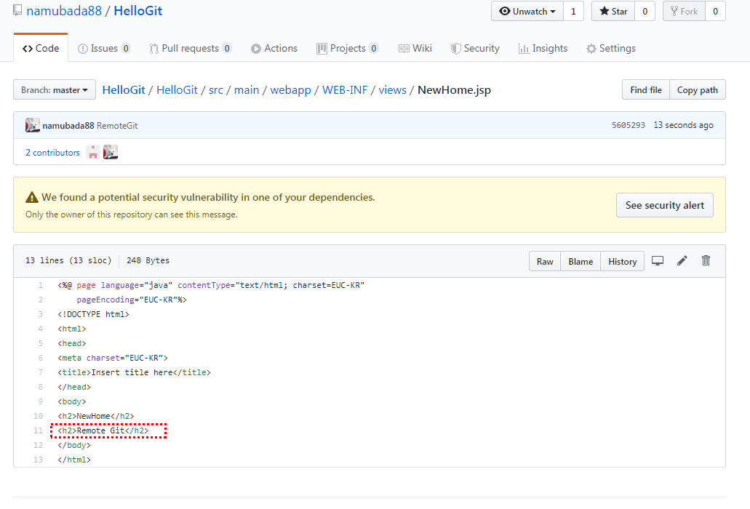This screenshot has width=750, height=509.
Task: Select line number 1
Action: pyautogui.click(x=41, y=285)
